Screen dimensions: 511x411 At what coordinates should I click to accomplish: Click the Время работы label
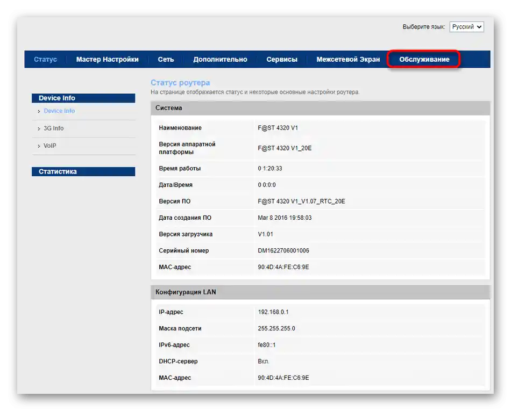(x=180, y=169)
